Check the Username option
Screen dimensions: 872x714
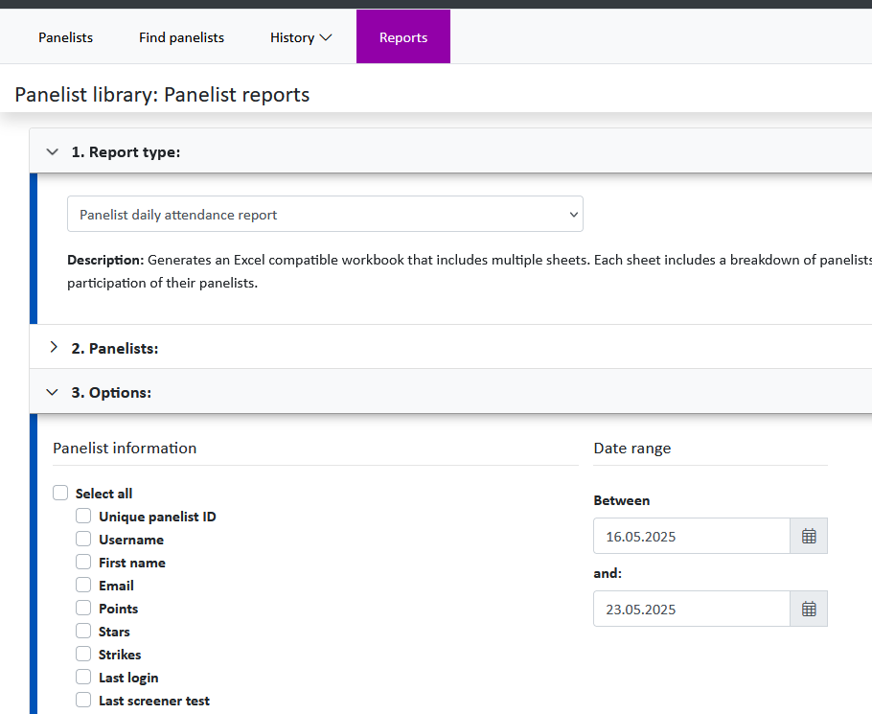(x=83, y=539)
